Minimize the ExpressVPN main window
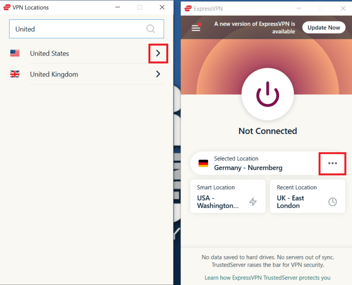The height and width of the screenshot is (285, 352). [298, 8]
